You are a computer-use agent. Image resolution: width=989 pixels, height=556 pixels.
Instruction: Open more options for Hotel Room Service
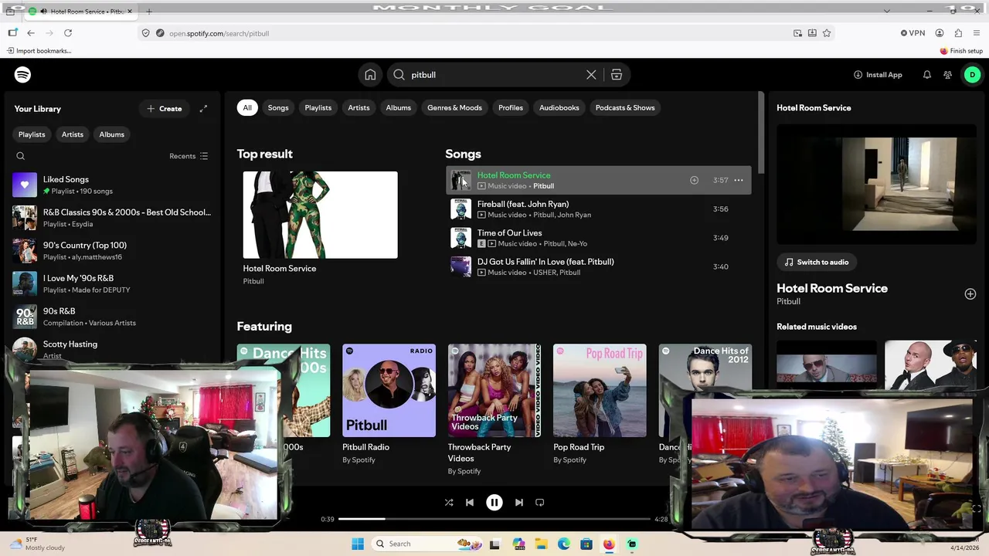click(x=739, y=180)
